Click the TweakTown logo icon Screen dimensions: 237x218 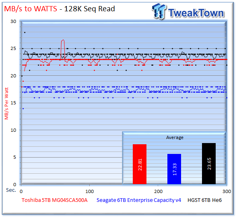(159, 11)
